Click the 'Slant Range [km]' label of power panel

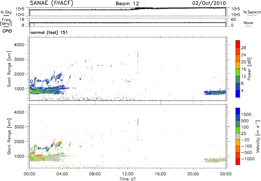(x=9, y=69)
